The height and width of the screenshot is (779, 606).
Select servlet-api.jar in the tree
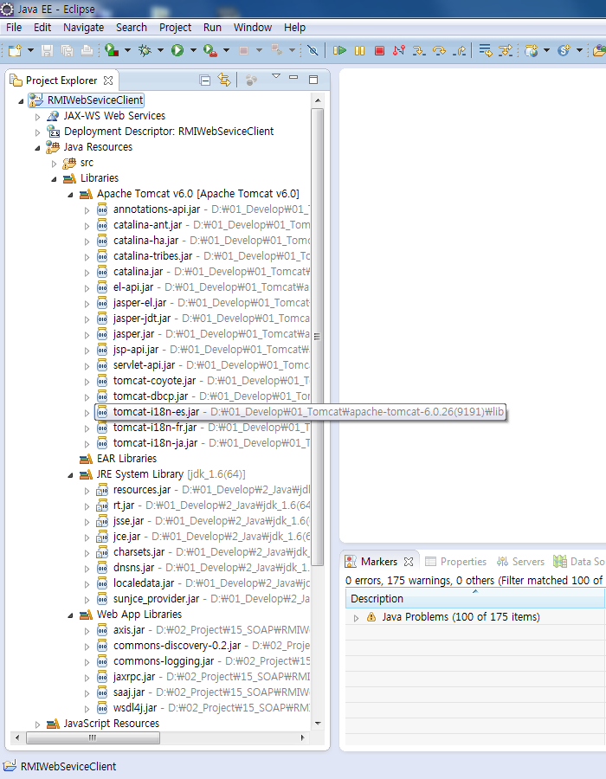click(144, 365)
